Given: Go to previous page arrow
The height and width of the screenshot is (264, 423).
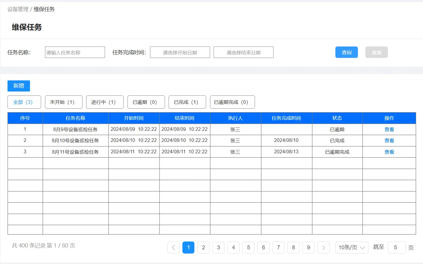Looking at the screenshot, I should point(173,247).
